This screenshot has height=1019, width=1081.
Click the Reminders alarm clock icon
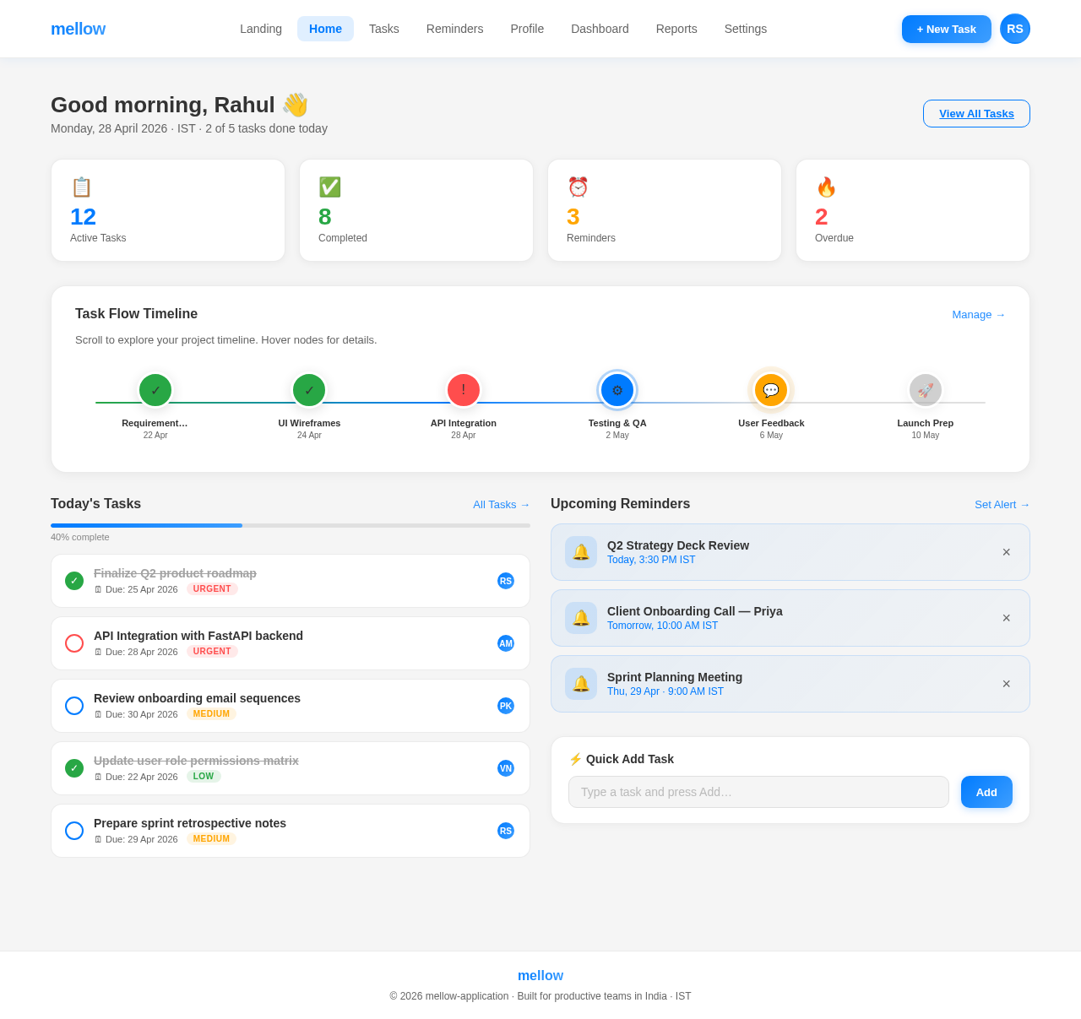[578, 187]
